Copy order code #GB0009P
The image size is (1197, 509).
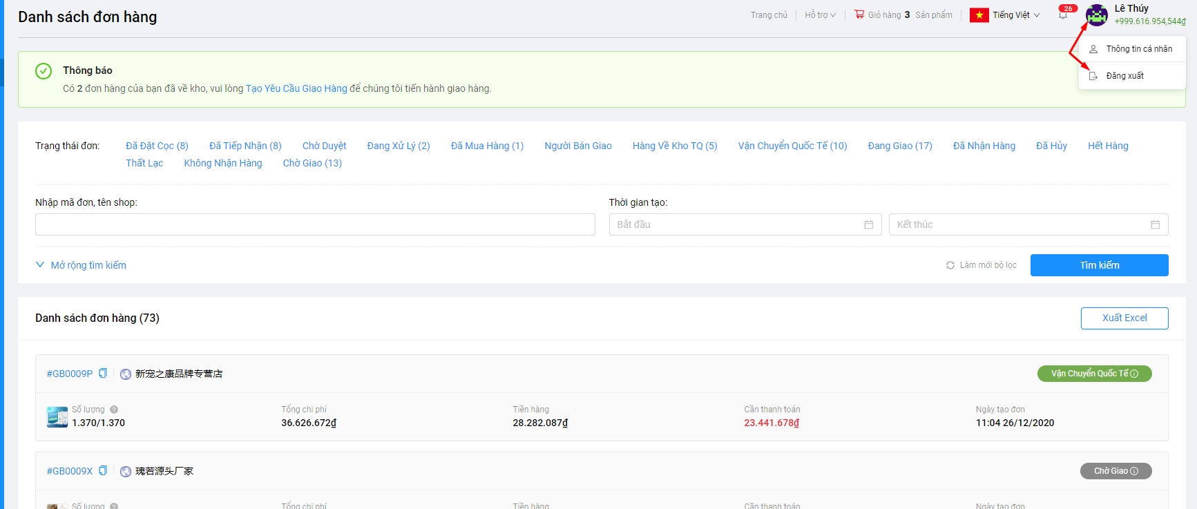tap(103, 373)
